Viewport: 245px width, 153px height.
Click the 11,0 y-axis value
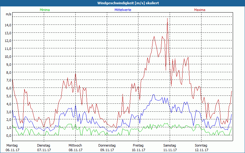coord(8,49)
